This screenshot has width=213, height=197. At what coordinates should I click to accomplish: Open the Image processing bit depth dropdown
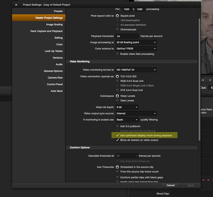(136, 42)
